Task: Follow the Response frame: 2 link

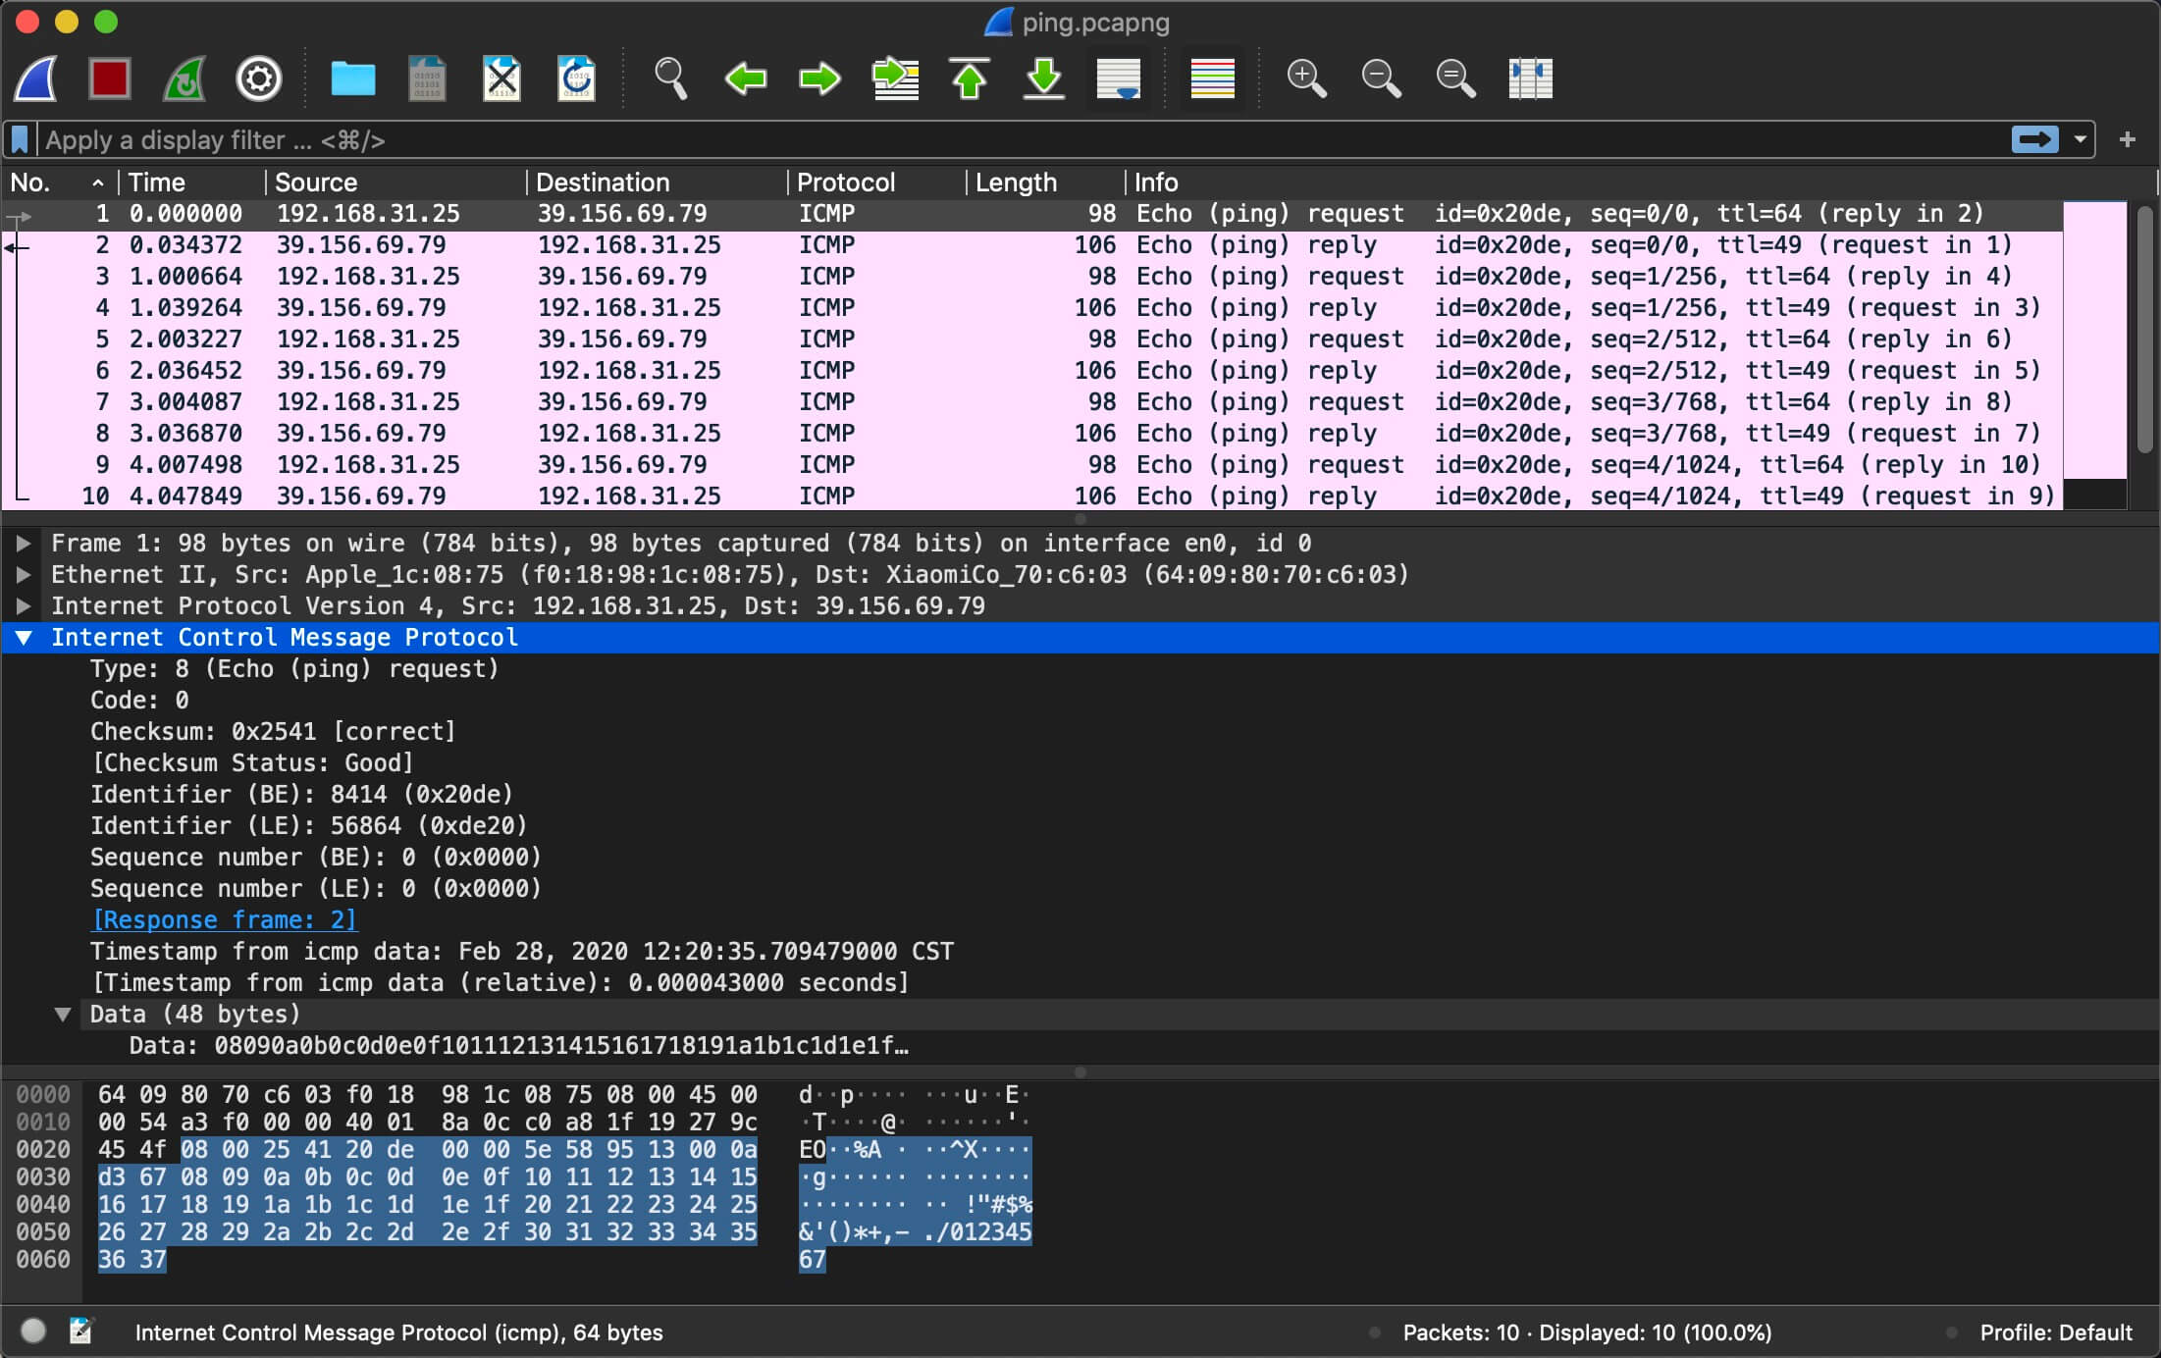Action: (x=224, y=920)
